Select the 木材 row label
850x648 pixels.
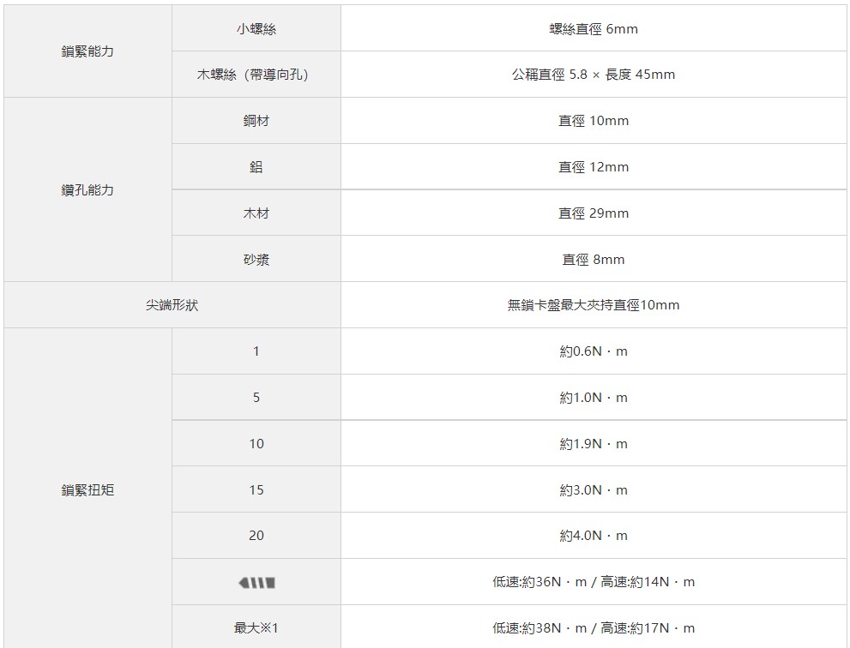pyautogui.click(x=256, y=213)
